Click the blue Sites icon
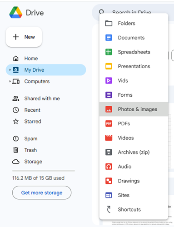 (109, 195)
